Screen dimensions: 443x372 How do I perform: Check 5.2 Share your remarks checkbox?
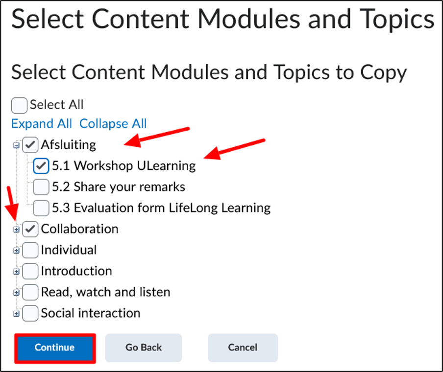[x=41, y=187]
